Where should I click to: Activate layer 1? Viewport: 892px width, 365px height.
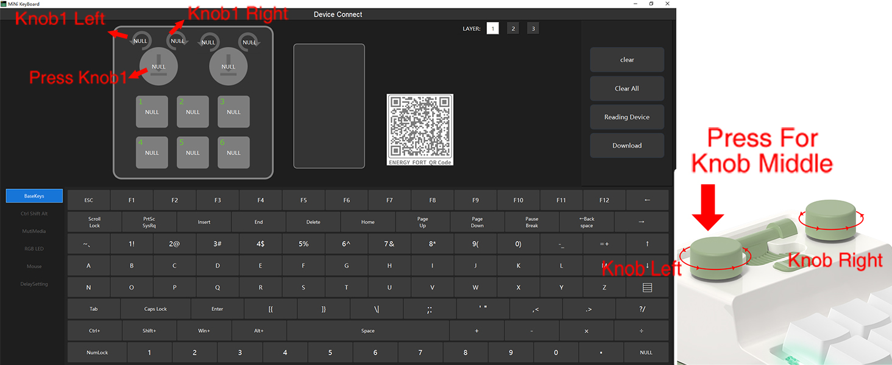(492, 28)
